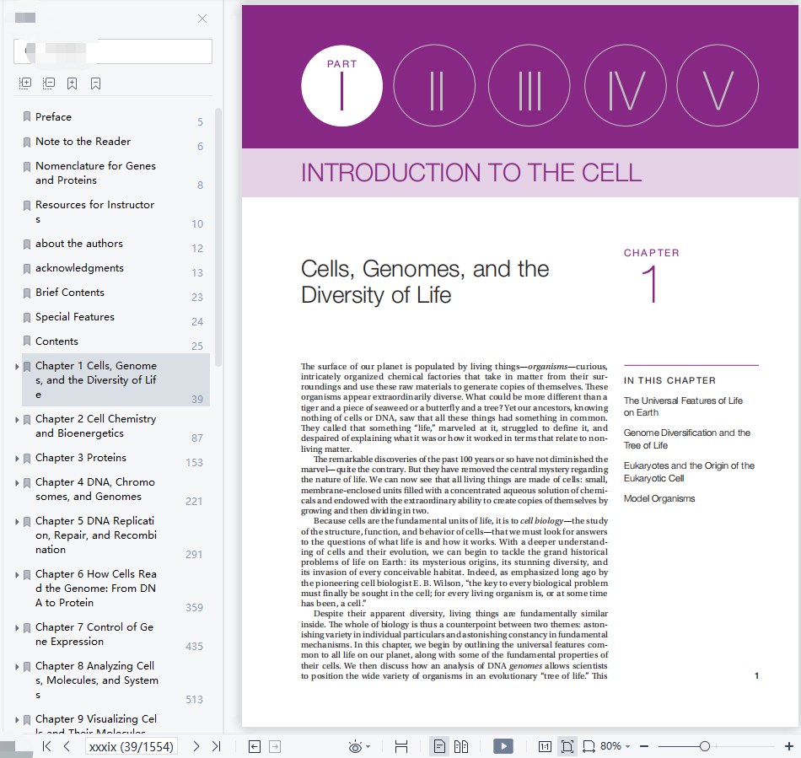The width and height of the screenshot is (801, 758).
Task: Click "The Universal Features of Life on Earth"
Action: [x=683, y=406]
